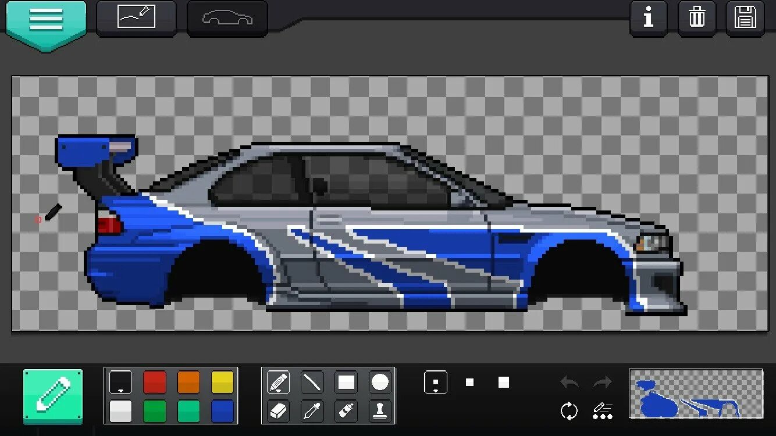Select the Rectangle shape tool

(346, 383)
